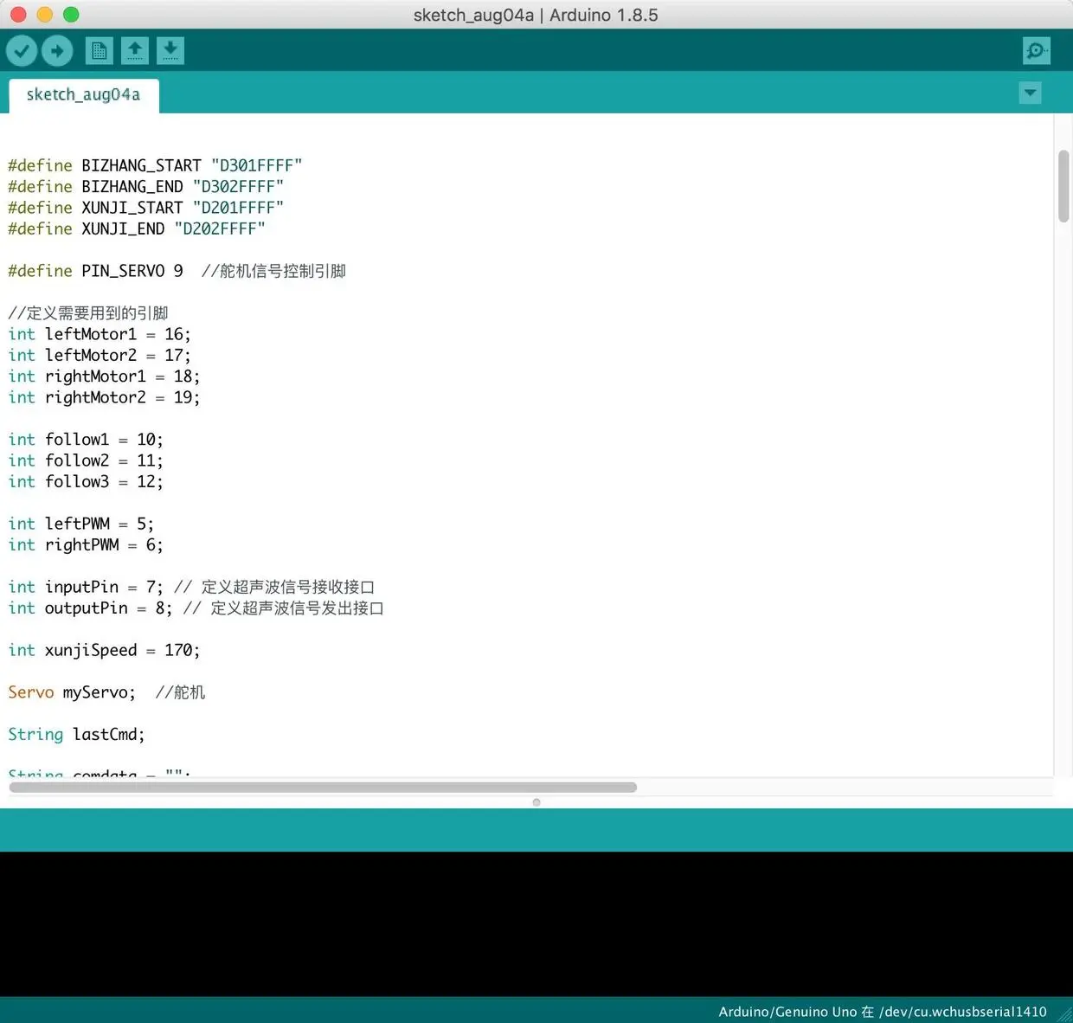This screenshot has height=1023, width=1073.
Task: Select the sketch_aug04a tab
Action: [x=84, y=95]
